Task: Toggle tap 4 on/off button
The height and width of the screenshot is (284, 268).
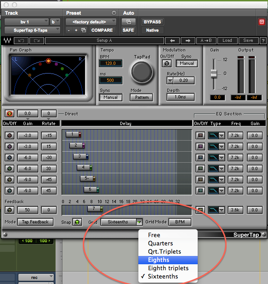Action: [10, 169]
